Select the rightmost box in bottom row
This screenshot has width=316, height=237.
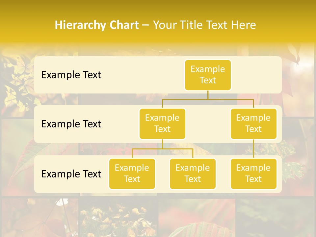(x=253, y=173)
